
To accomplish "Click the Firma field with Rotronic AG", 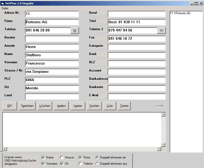I will [52, 22].
